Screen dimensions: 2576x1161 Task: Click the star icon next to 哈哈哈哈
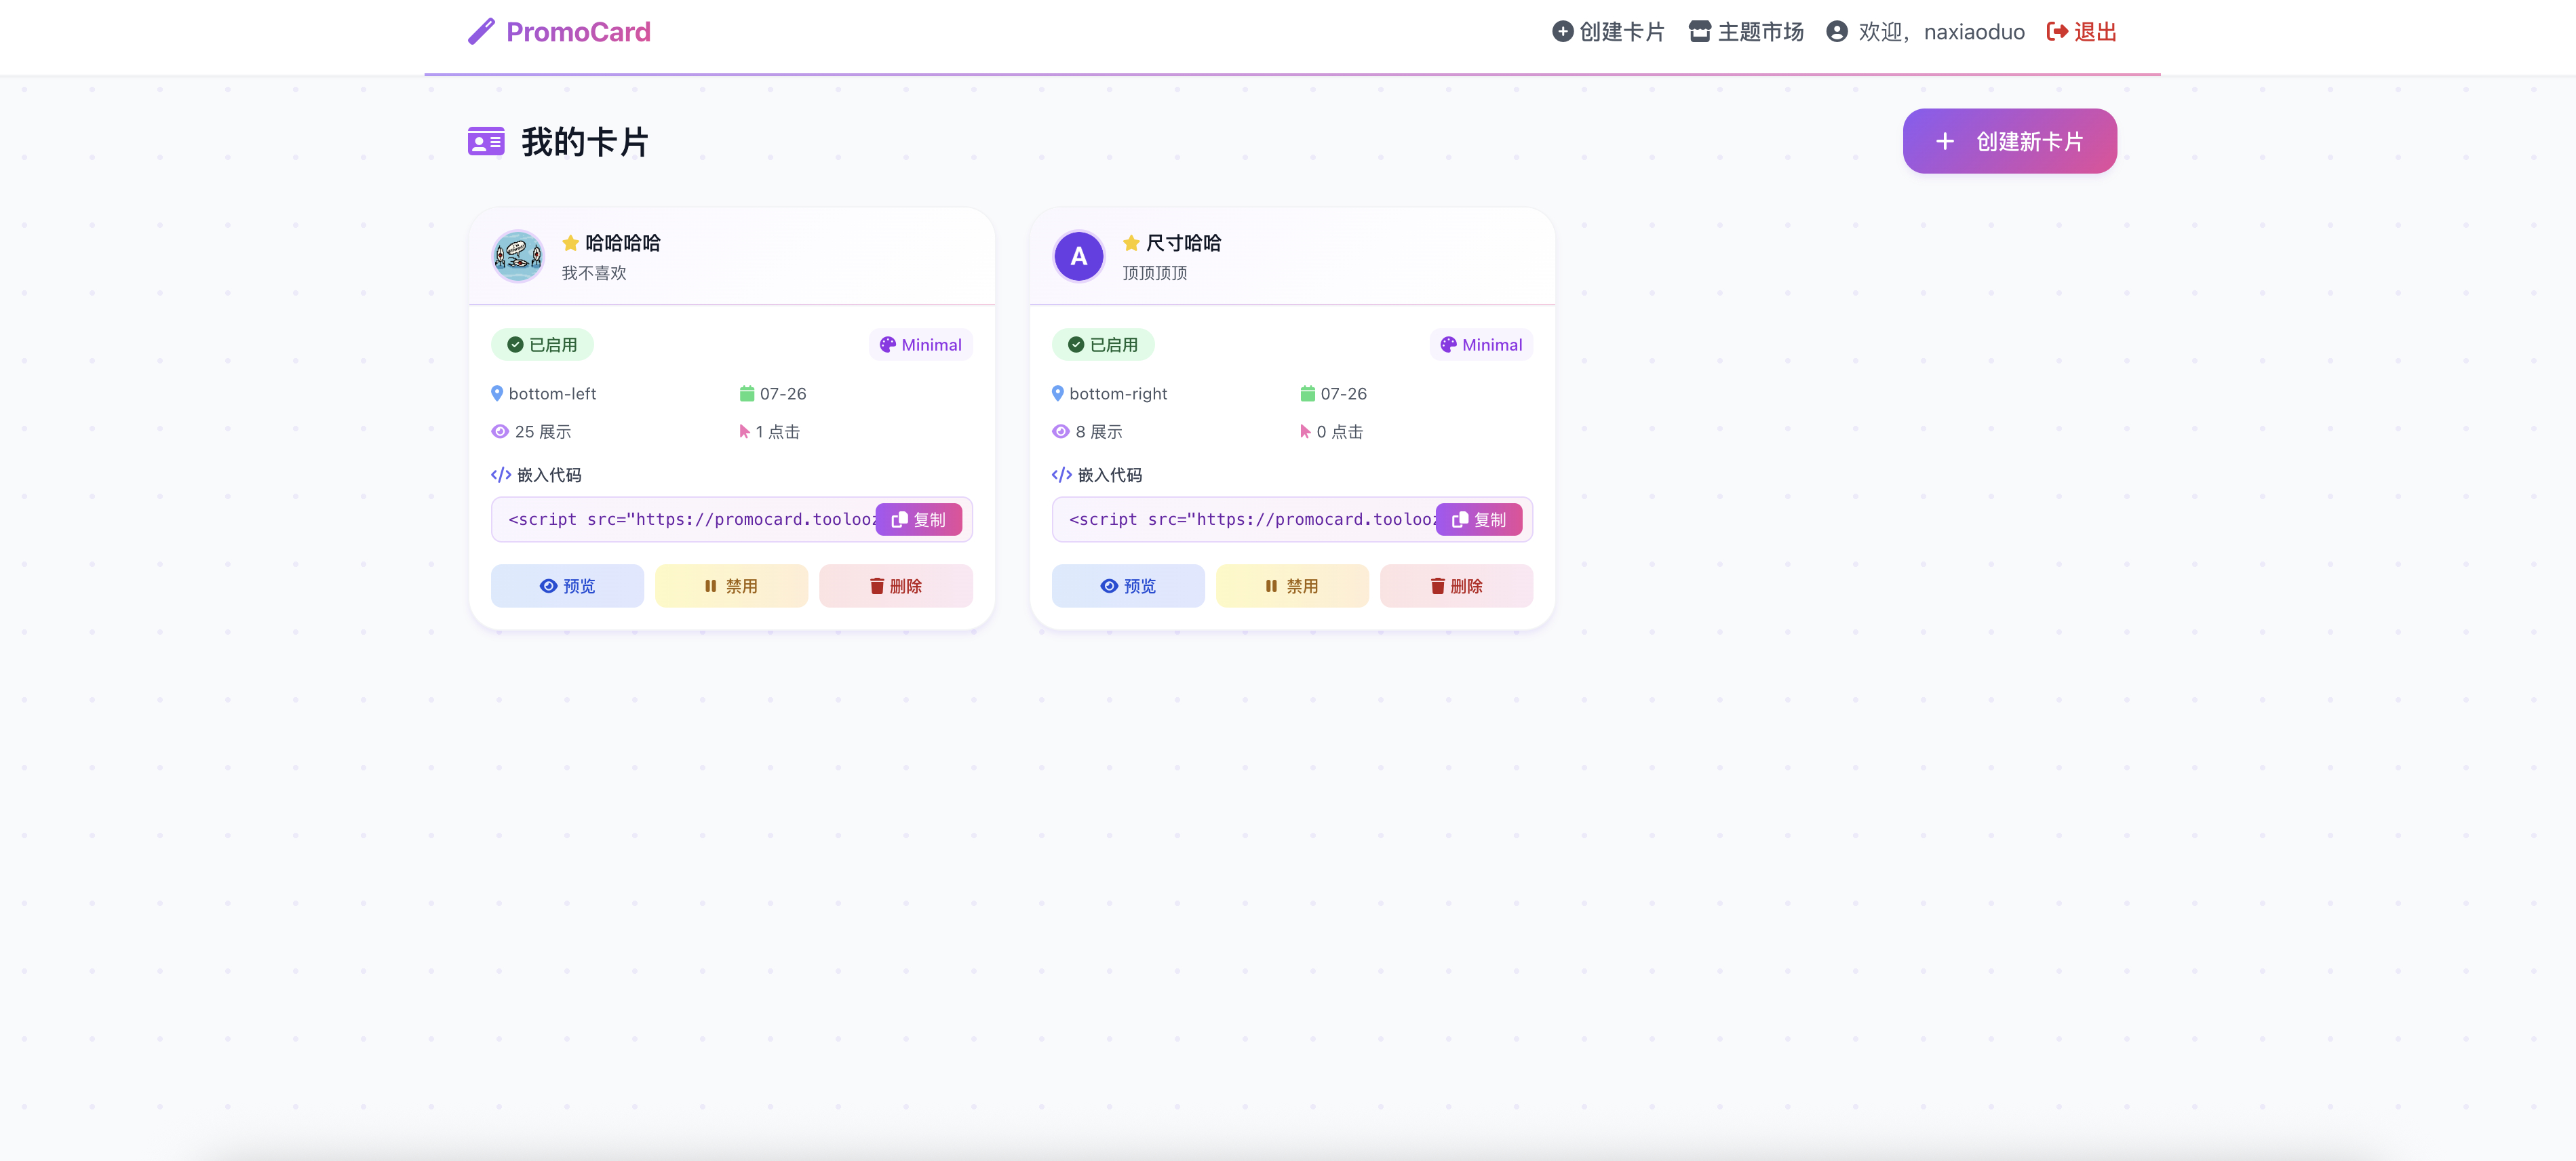(x=570, y=243)
